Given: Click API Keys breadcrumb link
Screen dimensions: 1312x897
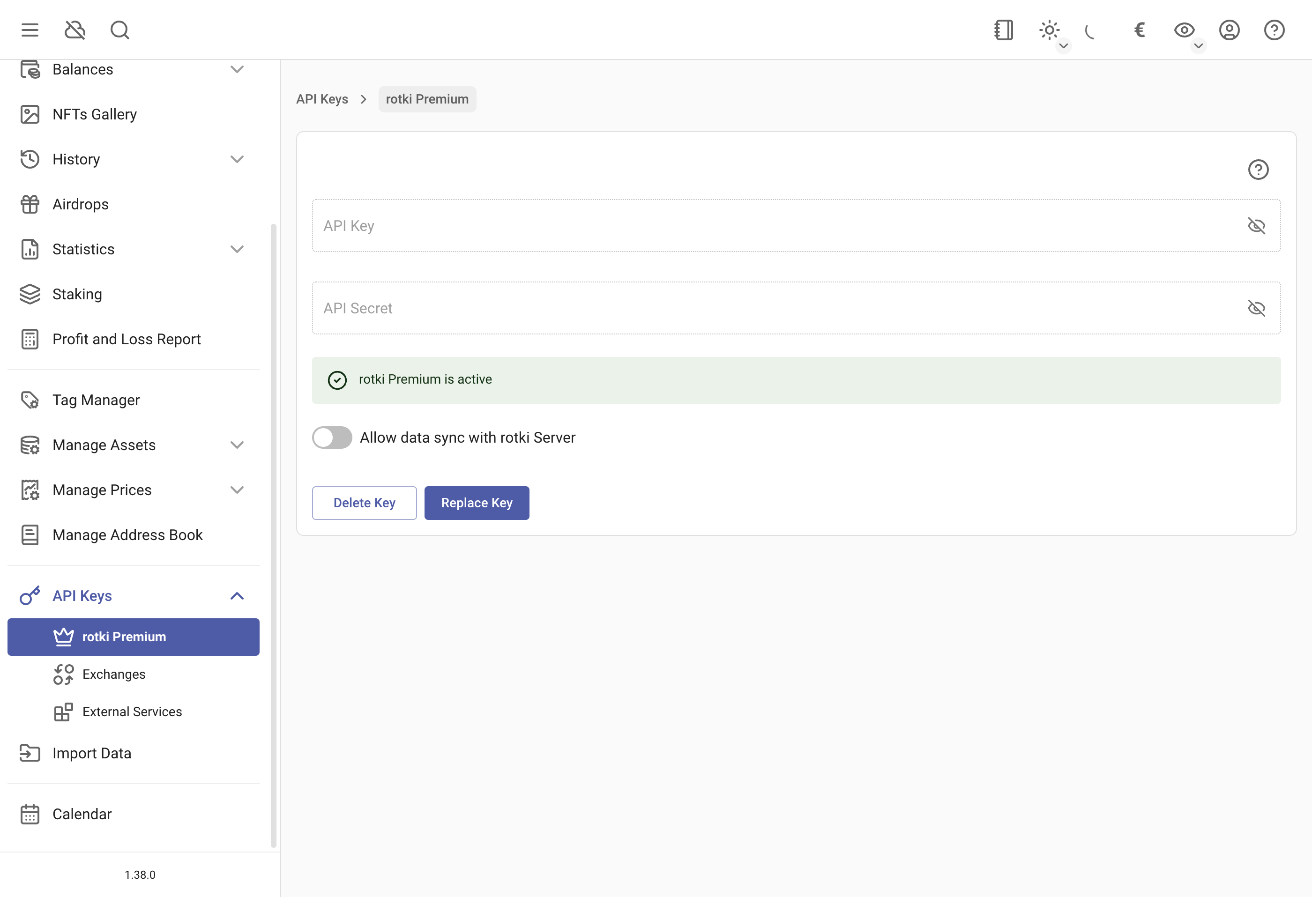Looking at the screenshot, I should click(x=322, y=99).
